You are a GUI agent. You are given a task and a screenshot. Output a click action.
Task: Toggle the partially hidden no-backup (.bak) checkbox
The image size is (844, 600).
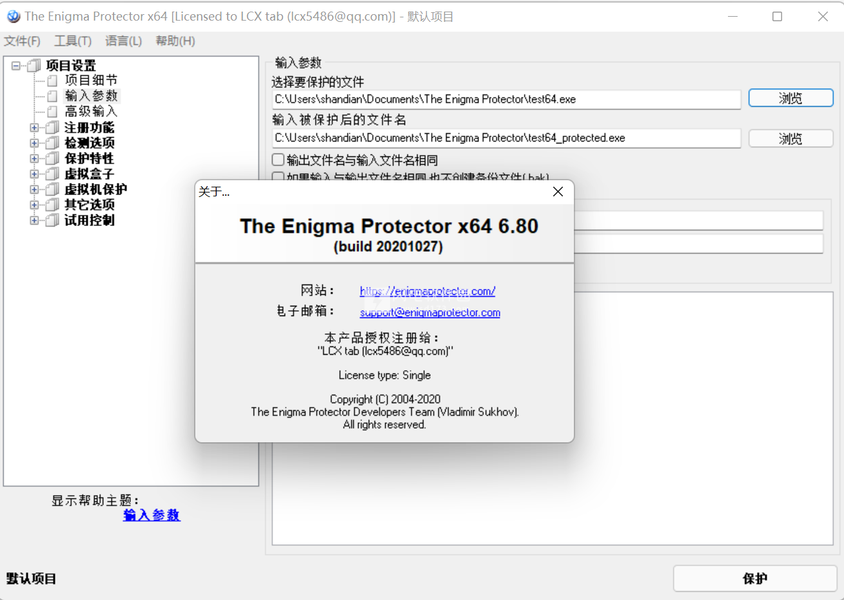pos(278,176)
